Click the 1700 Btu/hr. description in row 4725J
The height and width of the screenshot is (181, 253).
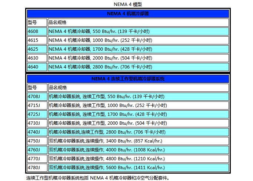[139, 114]
